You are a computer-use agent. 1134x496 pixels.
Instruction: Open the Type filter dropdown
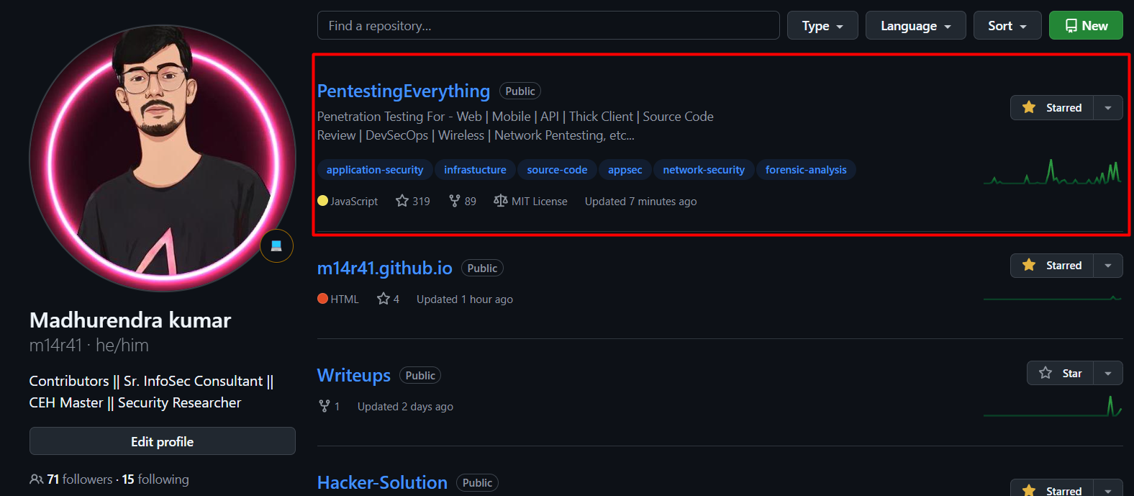pos(822,25)
